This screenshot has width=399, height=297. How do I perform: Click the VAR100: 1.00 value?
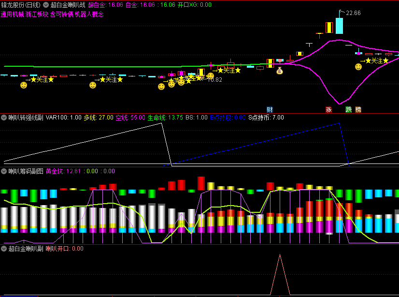coord(64,118)
